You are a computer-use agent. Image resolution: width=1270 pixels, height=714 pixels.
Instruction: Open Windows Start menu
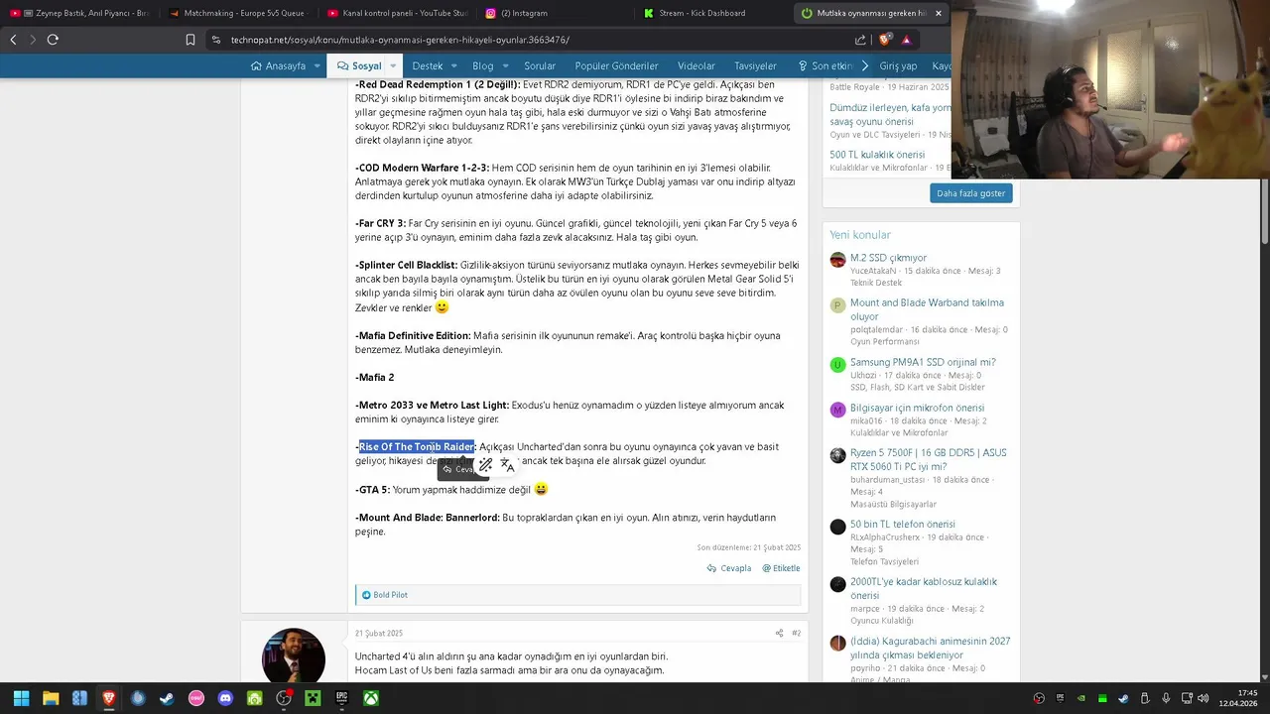21,698
